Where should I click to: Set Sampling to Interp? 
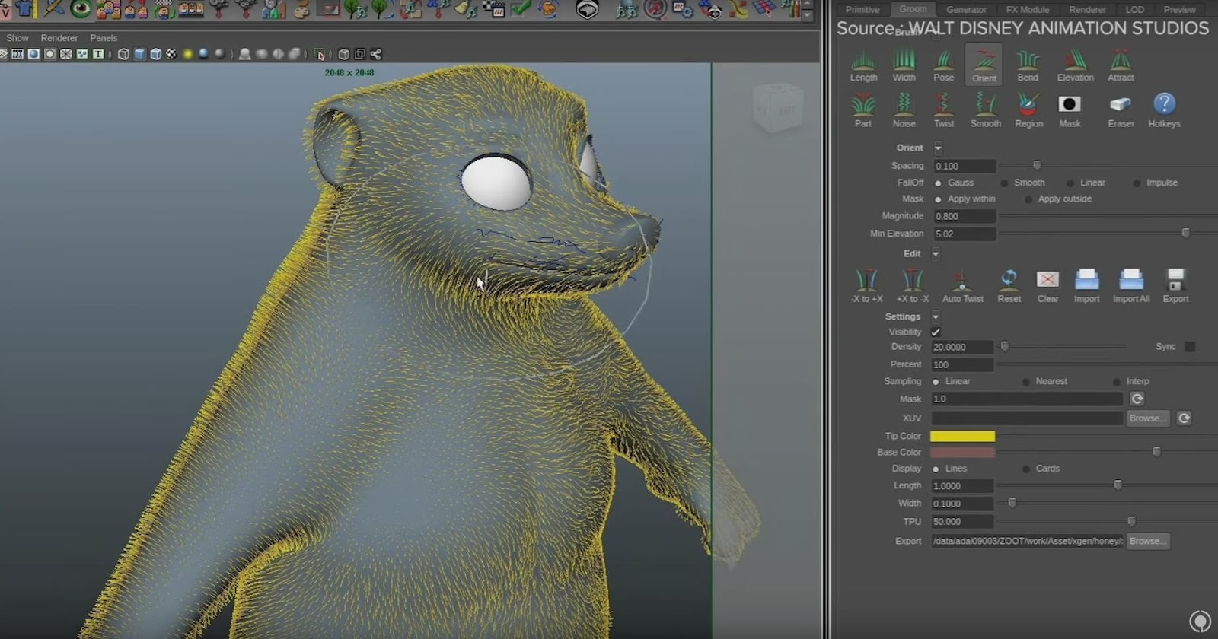click(x=1131, y=382)
